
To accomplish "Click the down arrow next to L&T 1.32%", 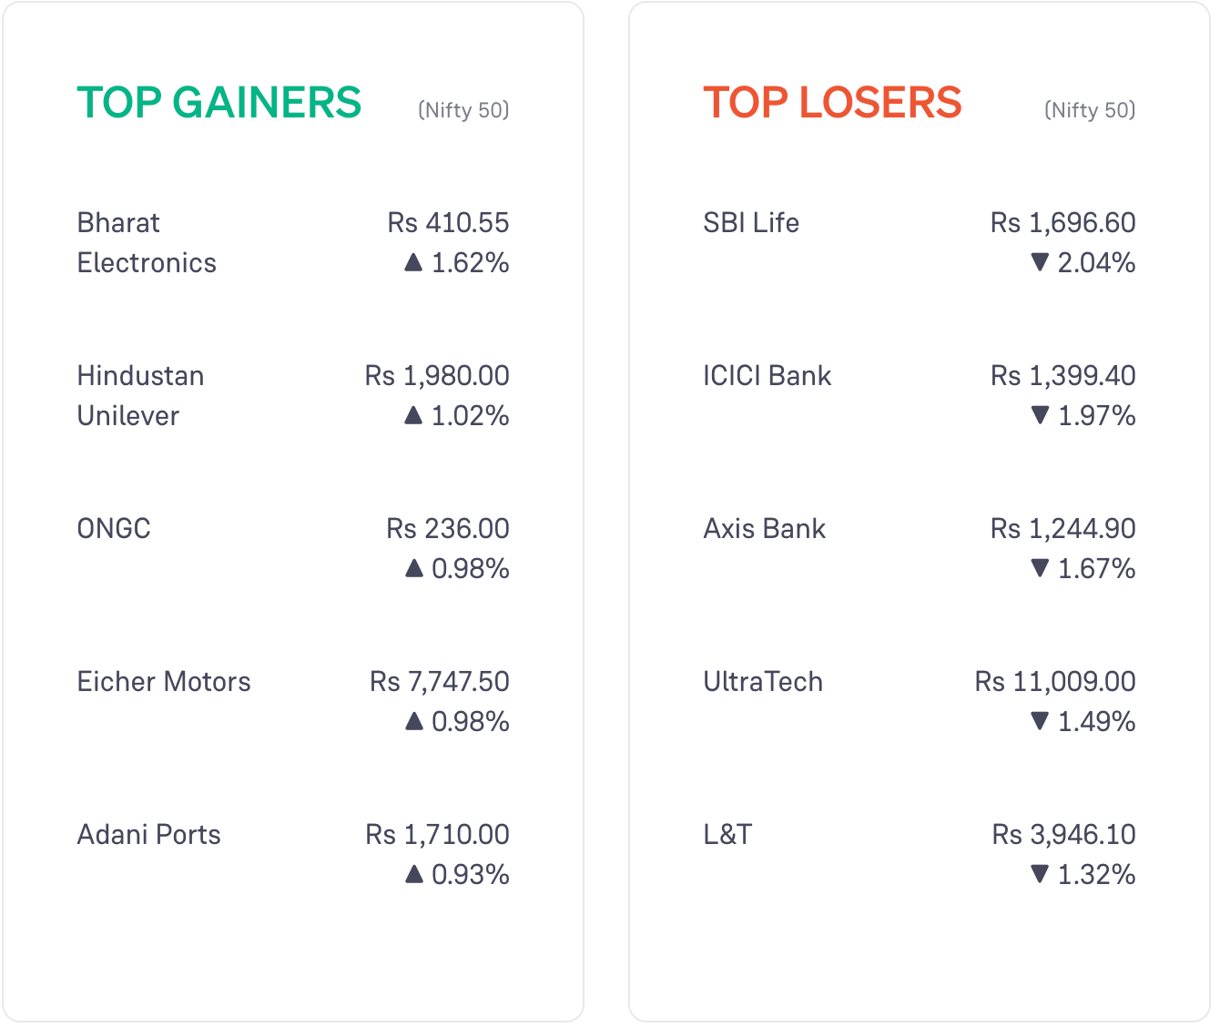I will coord(1040,874).
